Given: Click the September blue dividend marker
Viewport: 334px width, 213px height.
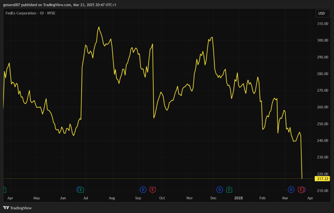Looking at the screenshot, I should 143,189.
